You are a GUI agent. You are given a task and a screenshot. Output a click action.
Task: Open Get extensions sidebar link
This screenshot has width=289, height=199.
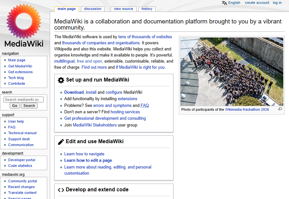20,72
